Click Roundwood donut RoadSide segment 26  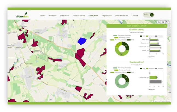[x=118, y=84]
